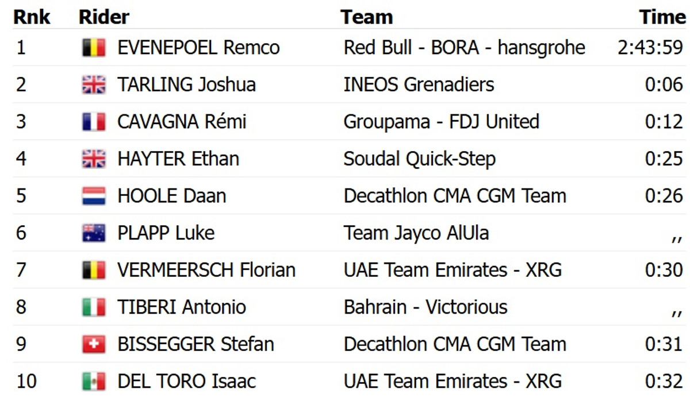Click the Rider column header
The width and height of the screenshot is (690, 397).
pyautogui.click(x=104, y=17)
